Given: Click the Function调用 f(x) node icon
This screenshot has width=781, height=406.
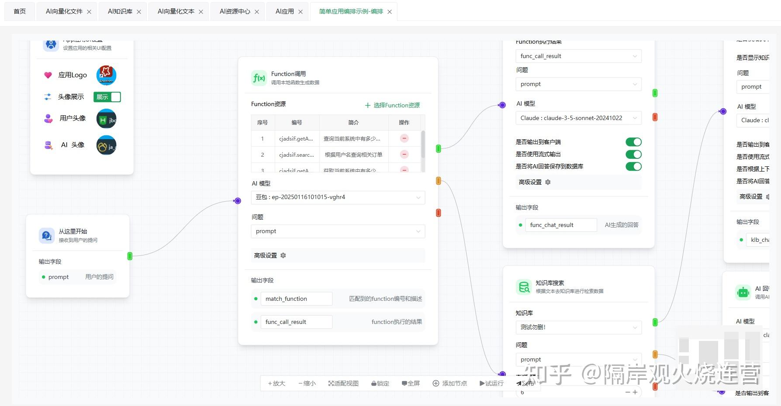Looking at the screenshot, I should click(259, 77).
